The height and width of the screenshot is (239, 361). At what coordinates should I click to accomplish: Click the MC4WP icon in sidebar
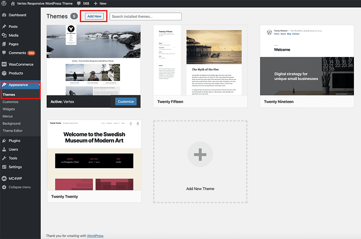pyautogui.click(x=4, y=178)
